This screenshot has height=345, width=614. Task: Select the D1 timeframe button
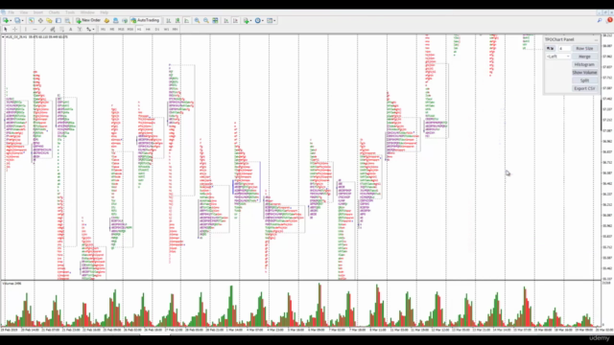[157, 30]
